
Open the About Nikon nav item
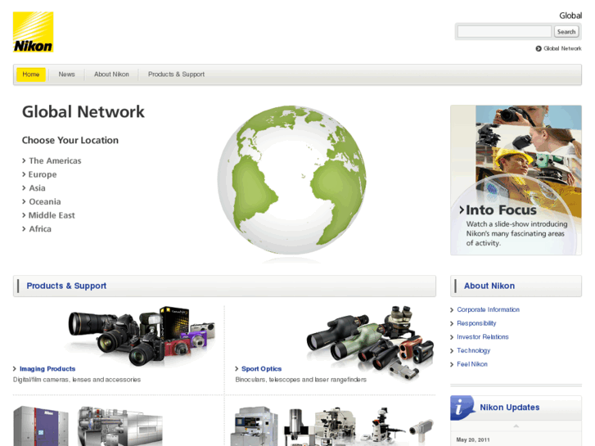click(x=111, y=74)
